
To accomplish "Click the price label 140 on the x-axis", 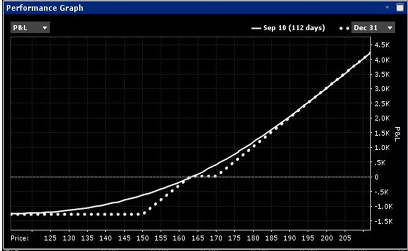I will (105, 238).
